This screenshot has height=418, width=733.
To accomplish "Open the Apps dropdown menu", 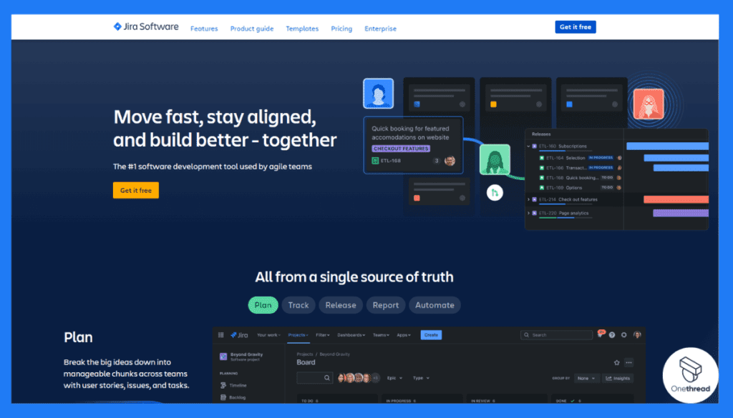I will (x=404, y=335).
